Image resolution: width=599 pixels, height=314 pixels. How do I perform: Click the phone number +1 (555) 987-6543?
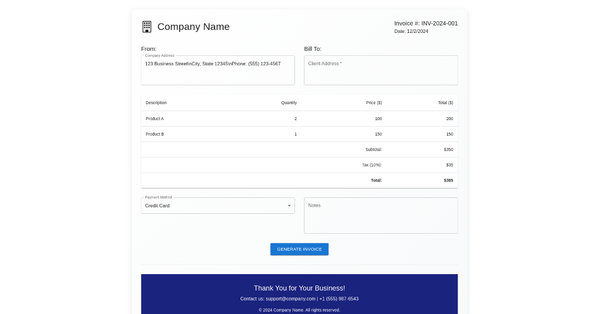point(339,299)
